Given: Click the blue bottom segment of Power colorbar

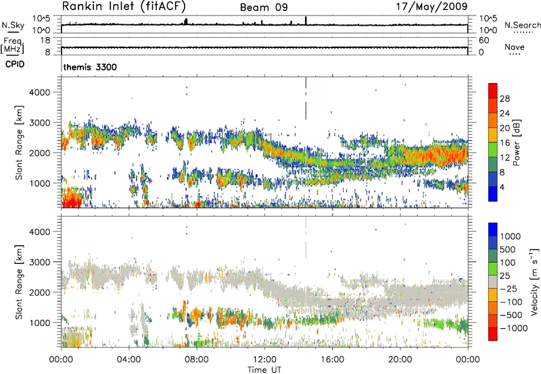Looking at the screenshot, I should click(493, 194).
